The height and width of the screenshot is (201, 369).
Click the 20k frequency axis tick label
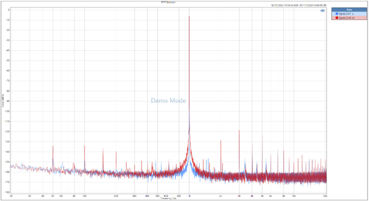pos(325,196)
